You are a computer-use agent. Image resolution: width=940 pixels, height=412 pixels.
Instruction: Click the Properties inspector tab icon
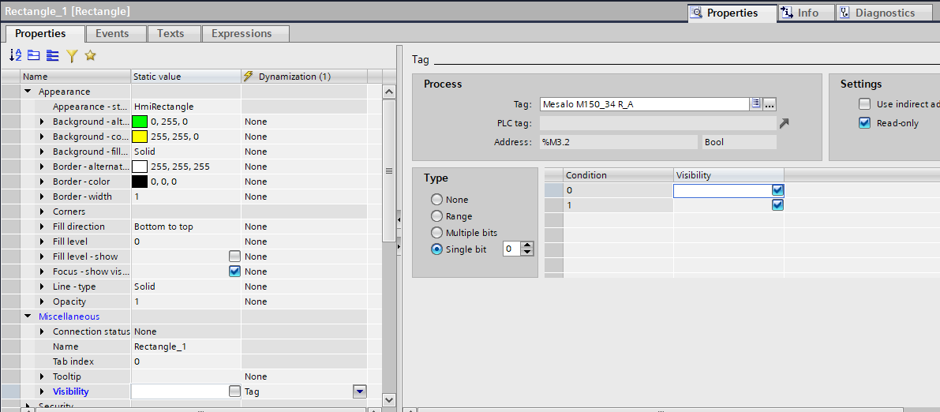pos(697,13)
